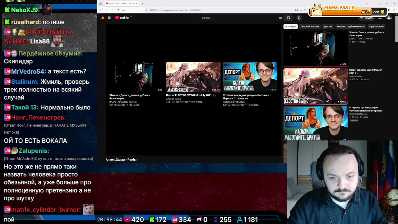
Task: Open the YouTube account avatar menu
Action: (389, 18)
